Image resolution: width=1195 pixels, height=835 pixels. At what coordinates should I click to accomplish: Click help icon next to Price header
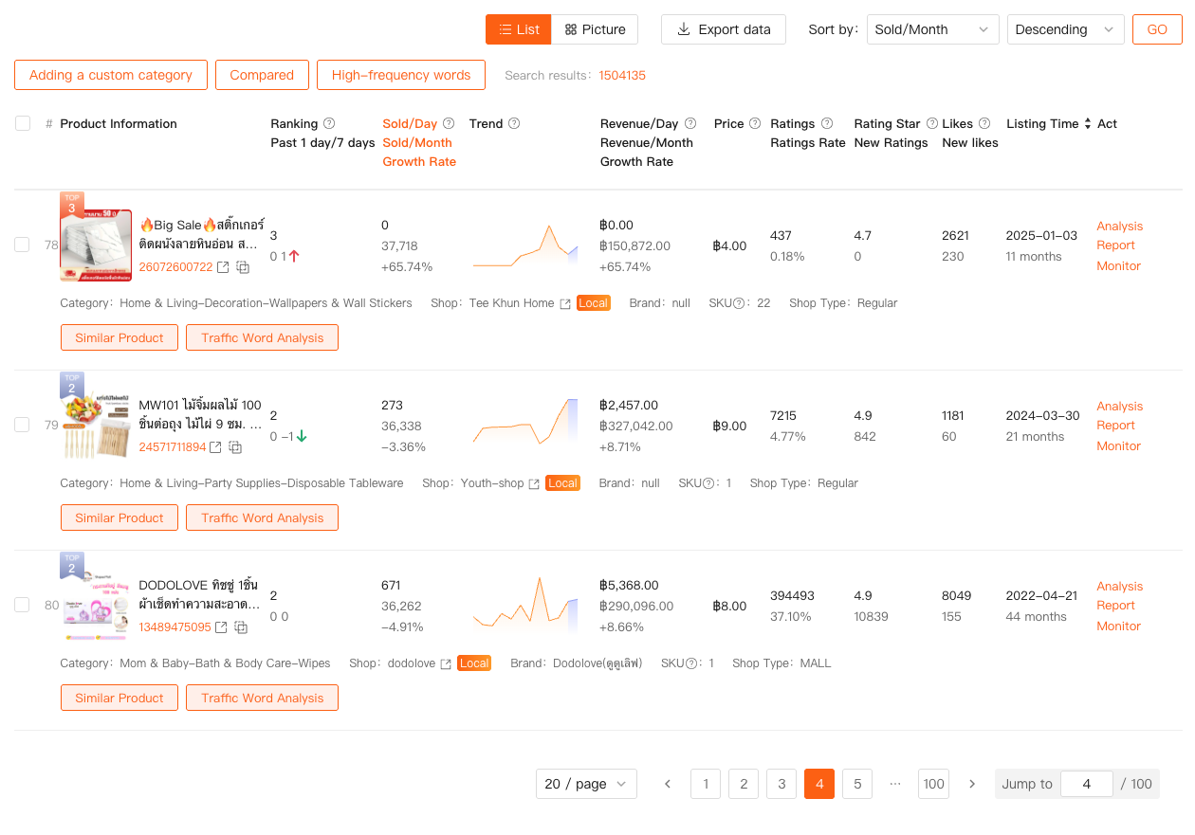pyautogui.click(x=755, y=123)
